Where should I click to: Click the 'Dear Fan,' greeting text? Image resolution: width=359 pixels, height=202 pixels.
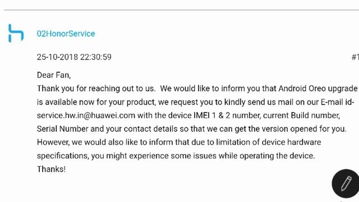[54, 75]
